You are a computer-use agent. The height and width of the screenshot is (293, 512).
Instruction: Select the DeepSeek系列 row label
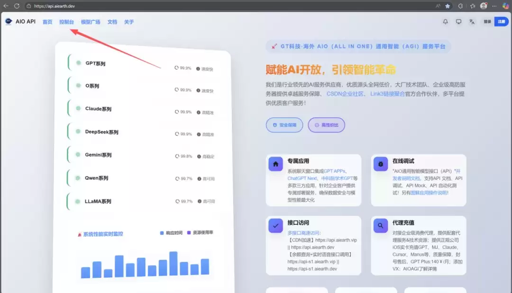pyautogui.click(x=101, y=132)
